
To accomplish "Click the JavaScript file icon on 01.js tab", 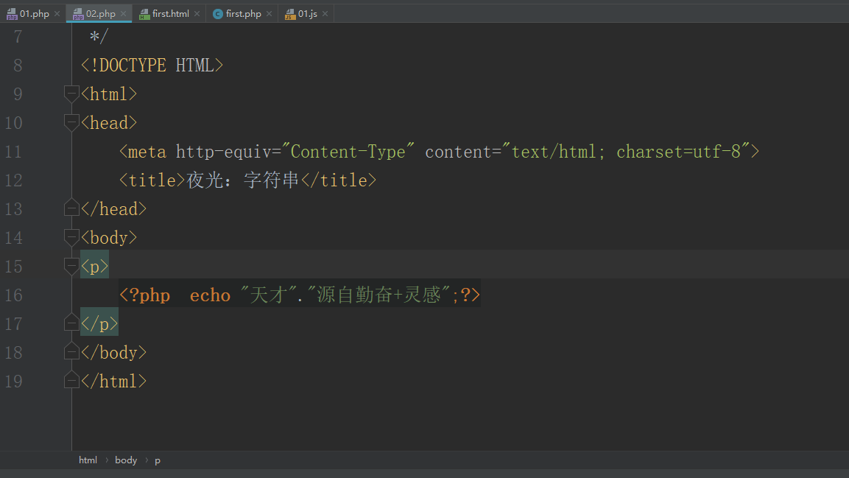I will coord(289,13).
